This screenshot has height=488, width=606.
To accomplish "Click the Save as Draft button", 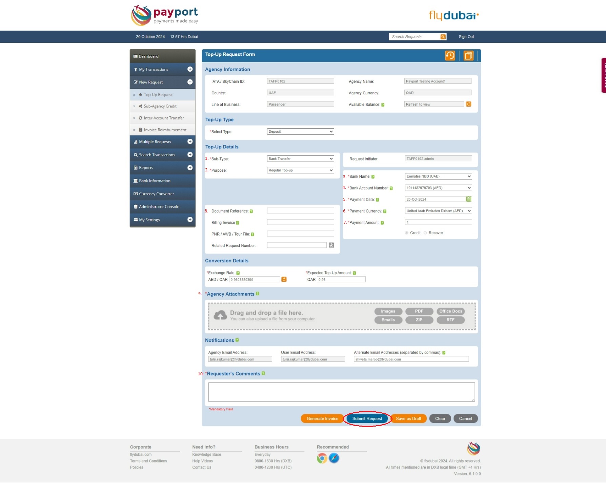I will [408, 418].
